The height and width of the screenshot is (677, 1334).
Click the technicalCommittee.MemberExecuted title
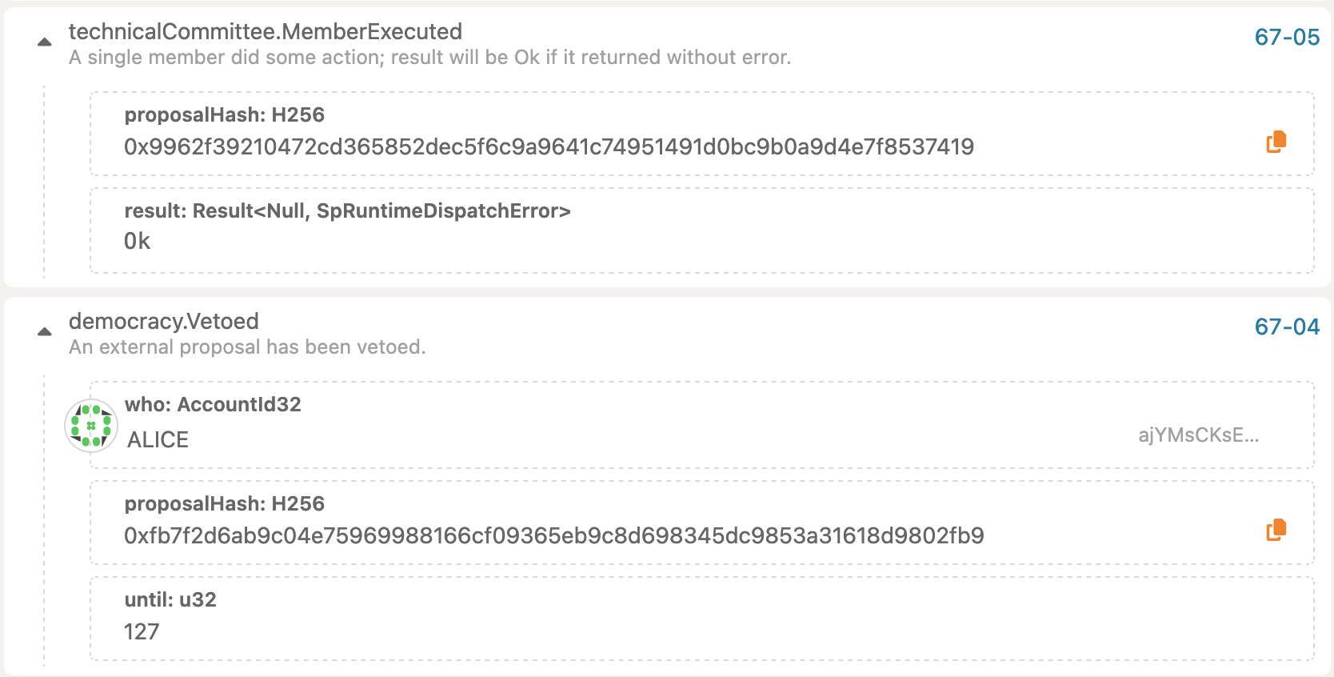[x=266, y=32]
